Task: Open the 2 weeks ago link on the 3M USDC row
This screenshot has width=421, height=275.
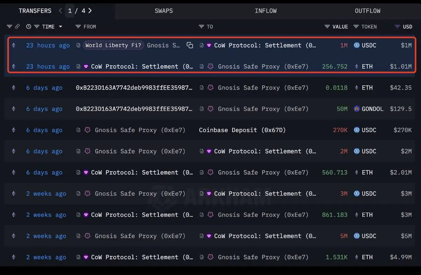Action: point(46,194)
